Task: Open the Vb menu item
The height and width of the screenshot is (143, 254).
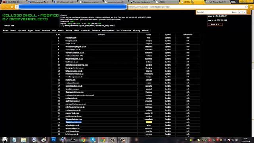Action: [x=118, y=31]
